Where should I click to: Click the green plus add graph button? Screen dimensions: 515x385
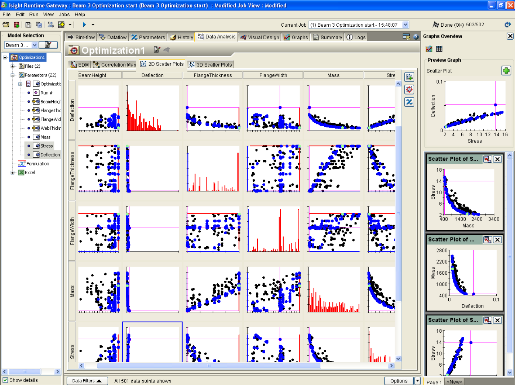pos(506,71)
